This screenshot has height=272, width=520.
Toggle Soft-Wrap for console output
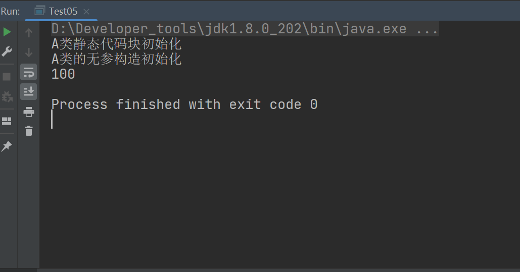29,72
